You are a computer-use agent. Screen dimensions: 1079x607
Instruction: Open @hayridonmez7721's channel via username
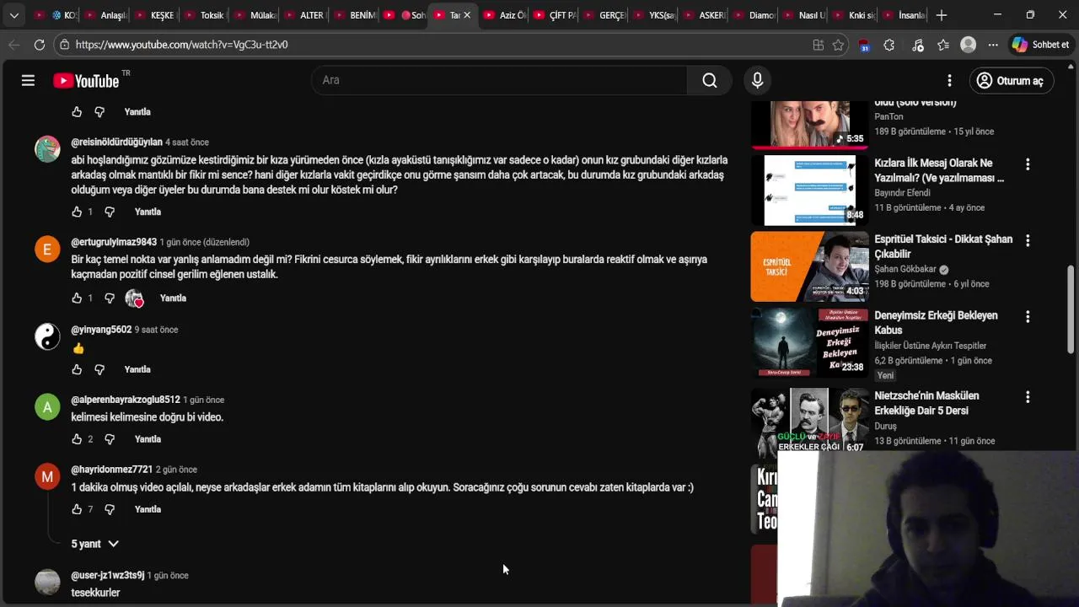[112, 470]
